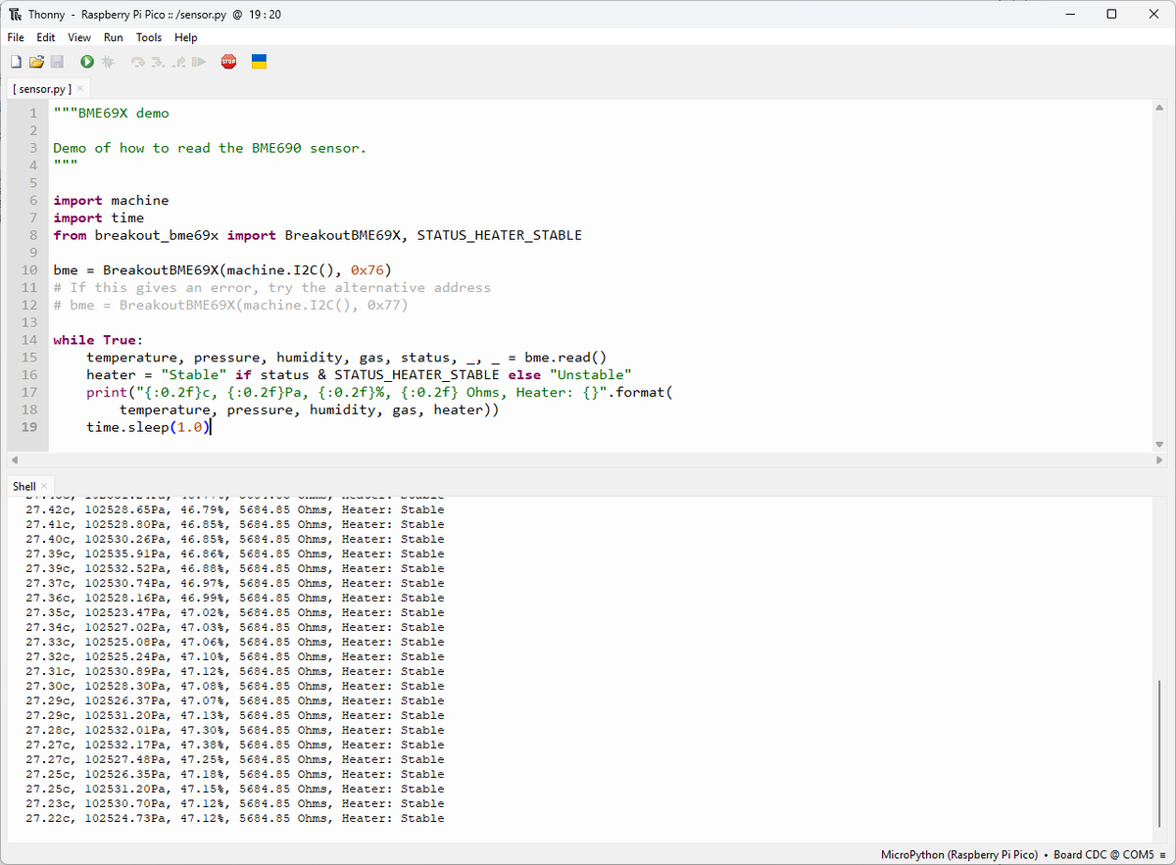Click the Step over debug icon
Image resolution: width=1176 pixels, height=865 pixels.
pos(138,62)
